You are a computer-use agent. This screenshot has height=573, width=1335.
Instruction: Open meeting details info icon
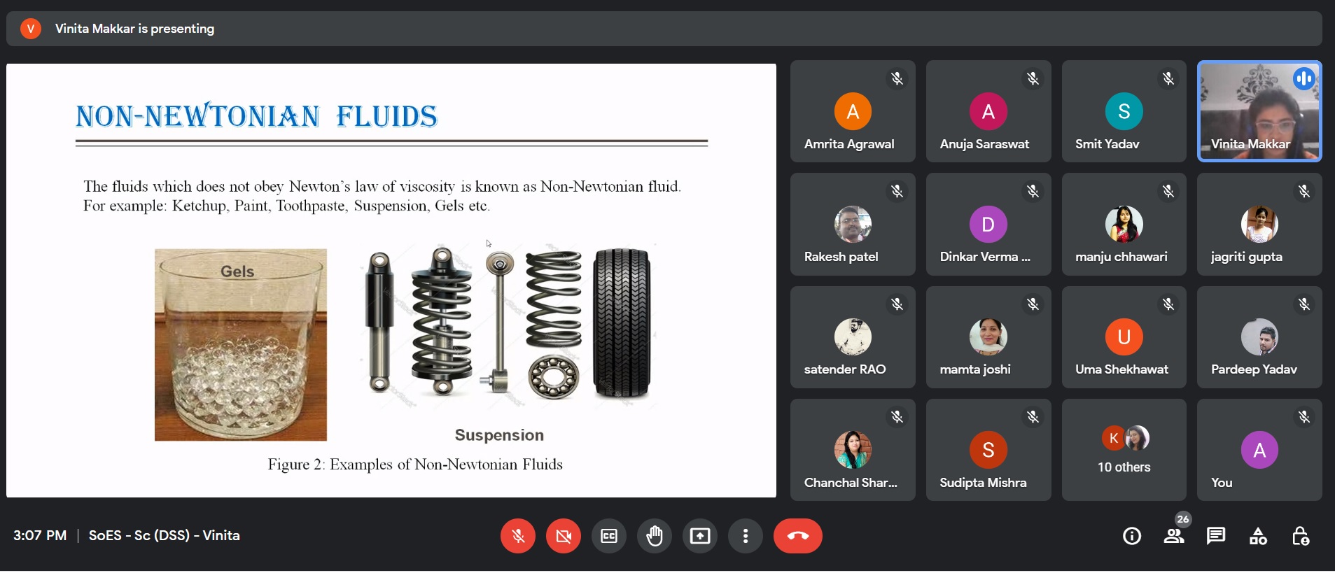pos(1132,536)
